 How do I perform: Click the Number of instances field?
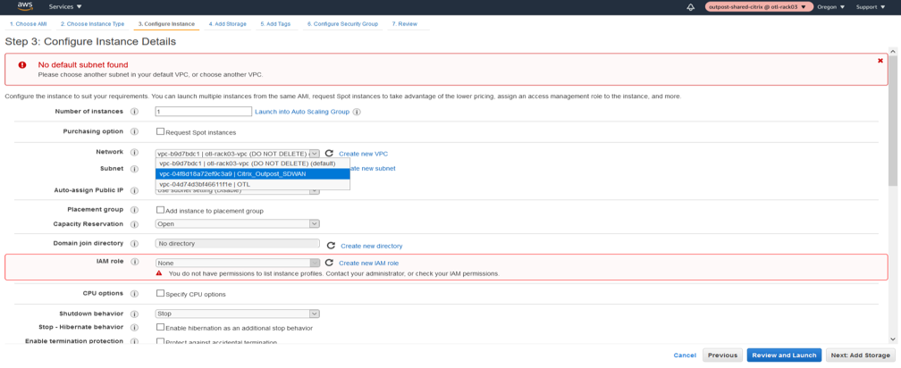point(204,112)
